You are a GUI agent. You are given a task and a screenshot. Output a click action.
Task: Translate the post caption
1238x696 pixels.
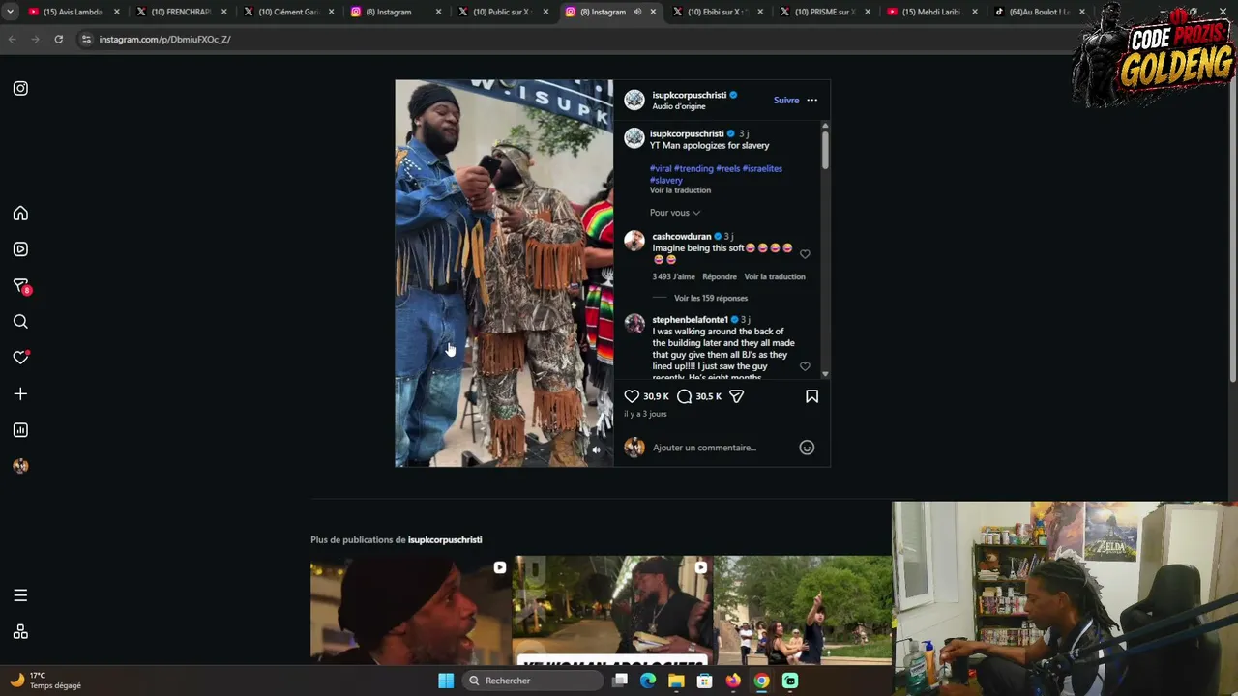point(680,190)
